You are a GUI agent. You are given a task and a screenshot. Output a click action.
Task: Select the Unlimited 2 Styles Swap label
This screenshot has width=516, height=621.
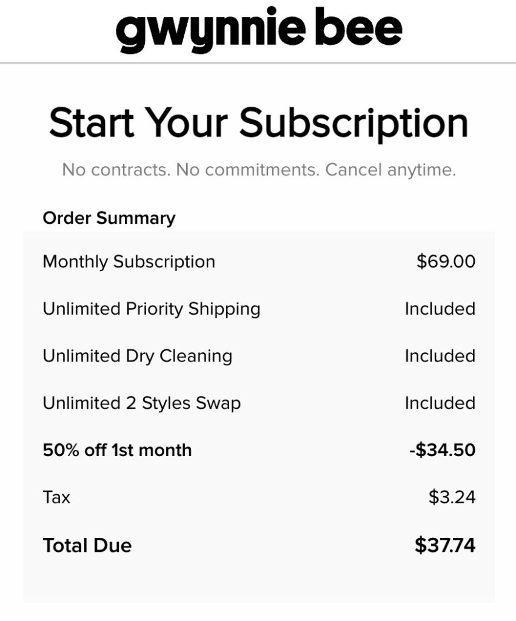tap(141, 403)
